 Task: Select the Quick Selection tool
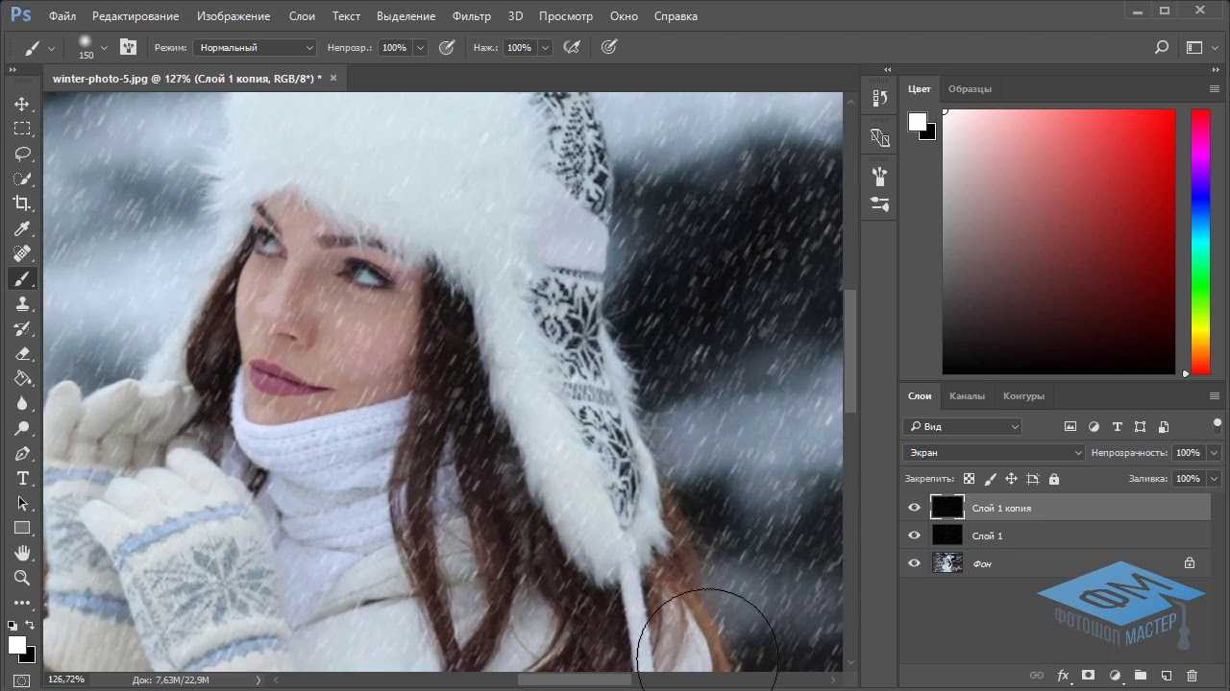pyautogui.click(x=22, y=179)
